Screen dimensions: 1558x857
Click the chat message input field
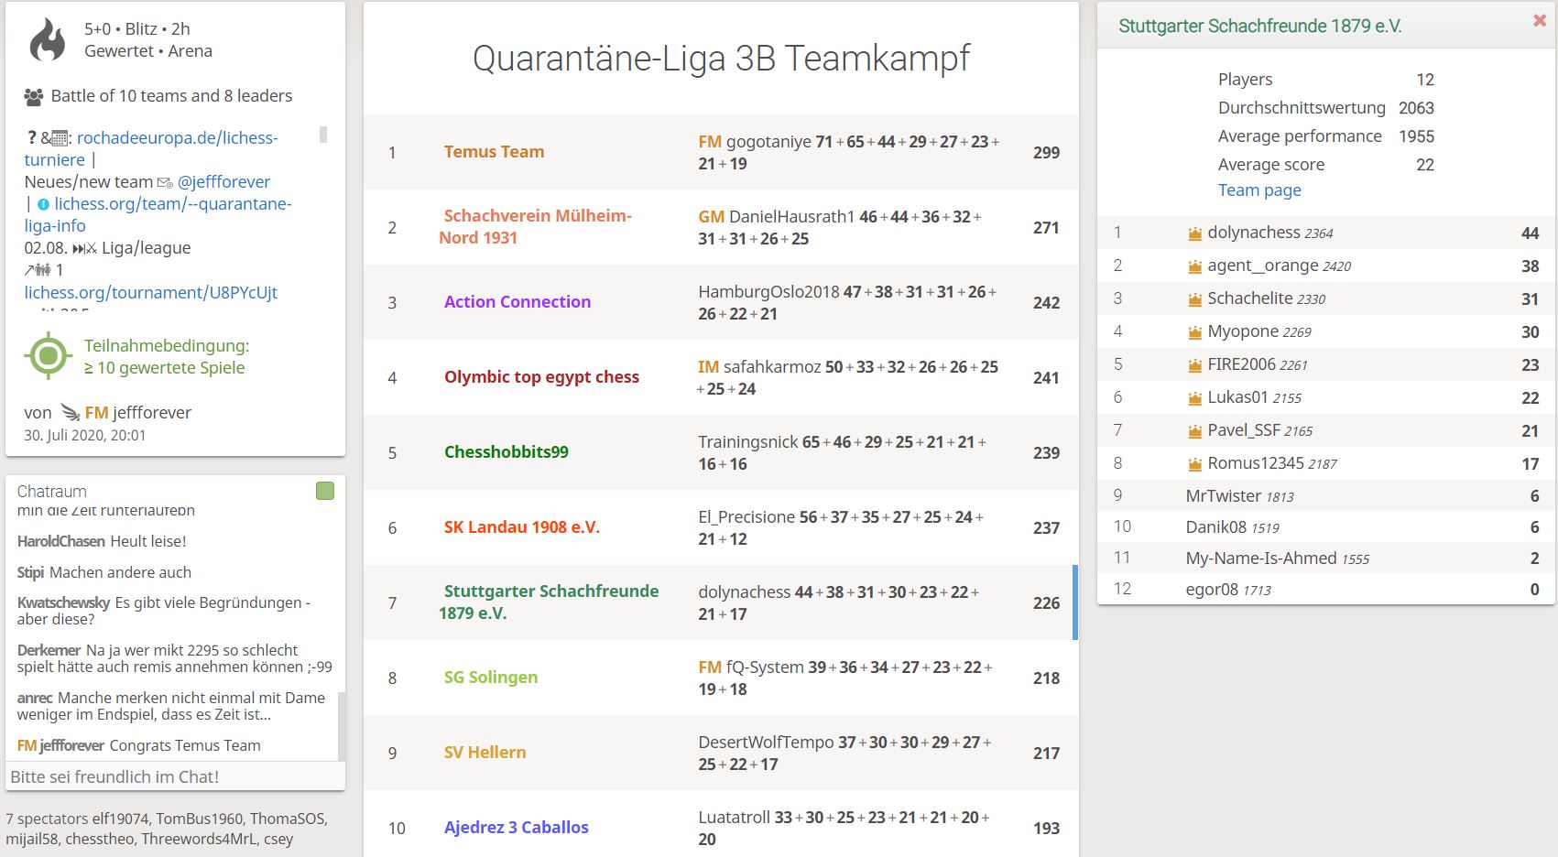click(175, 776)
